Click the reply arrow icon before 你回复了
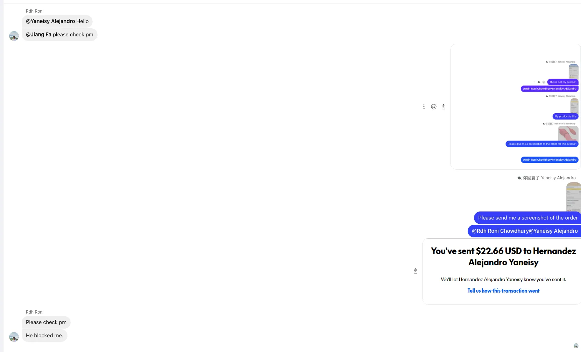 pos(519,178)
